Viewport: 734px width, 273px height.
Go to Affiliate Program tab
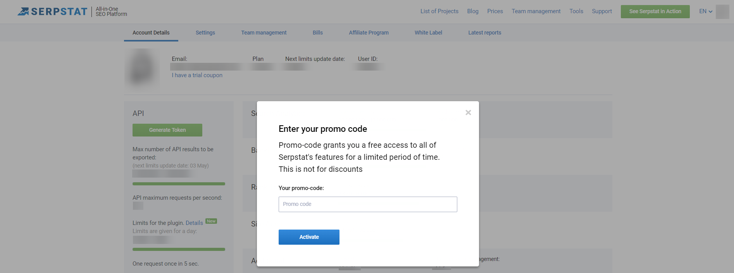click(x=369, y=33)
